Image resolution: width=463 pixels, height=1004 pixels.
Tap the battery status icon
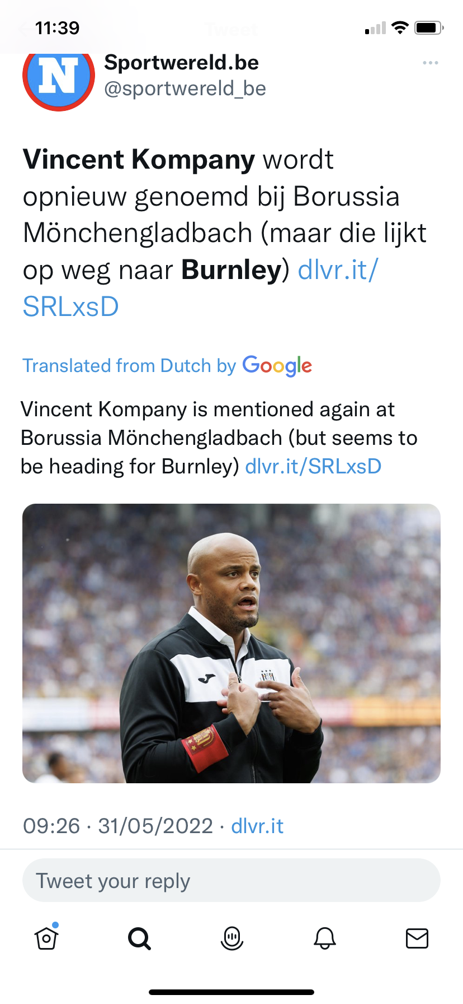[x=429, y=27]
